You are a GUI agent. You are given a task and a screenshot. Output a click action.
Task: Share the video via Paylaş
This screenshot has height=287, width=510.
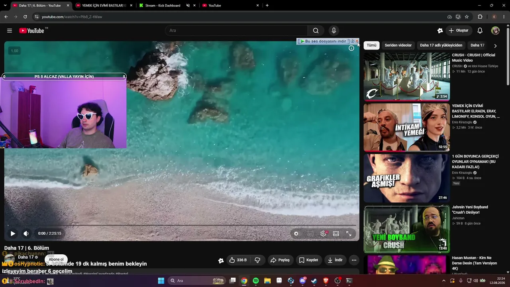(280, 260)
